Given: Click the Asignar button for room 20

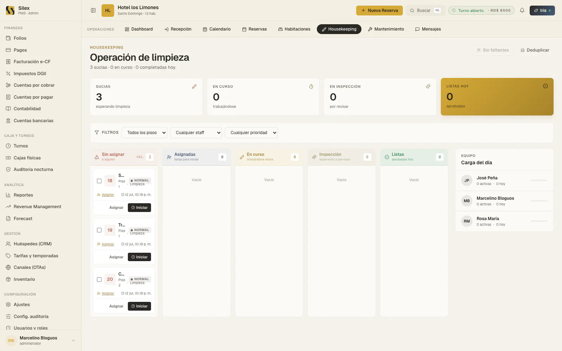Looking at the screenshot, I should pos(116,306).
